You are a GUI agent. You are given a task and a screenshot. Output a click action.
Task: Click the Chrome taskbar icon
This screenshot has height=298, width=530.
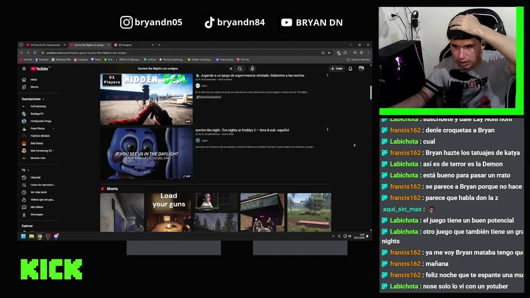tap(40, 236)
